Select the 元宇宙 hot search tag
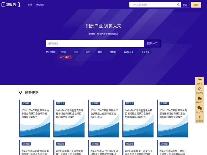 pos(63,52)
